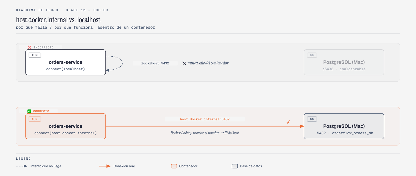Click 'Docker Desktop resuelve el nombre' caption
The width and height of the screenshot is (416, 176).
[x=195, y=133]
